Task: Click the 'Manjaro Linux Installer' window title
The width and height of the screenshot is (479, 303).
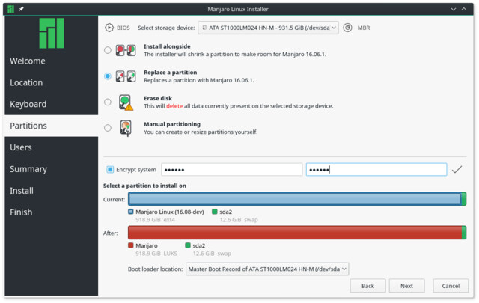Action: 238,9
